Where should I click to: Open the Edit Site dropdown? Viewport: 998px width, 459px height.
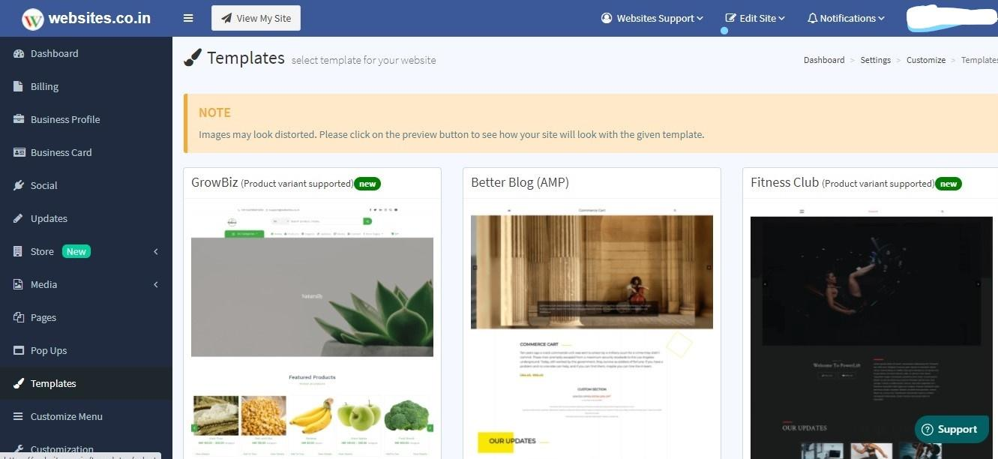(755, 18)
